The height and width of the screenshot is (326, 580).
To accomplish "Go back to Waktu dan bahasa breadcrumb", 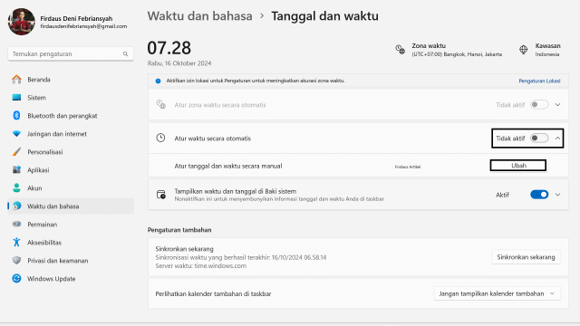I will tap(199, 16).
